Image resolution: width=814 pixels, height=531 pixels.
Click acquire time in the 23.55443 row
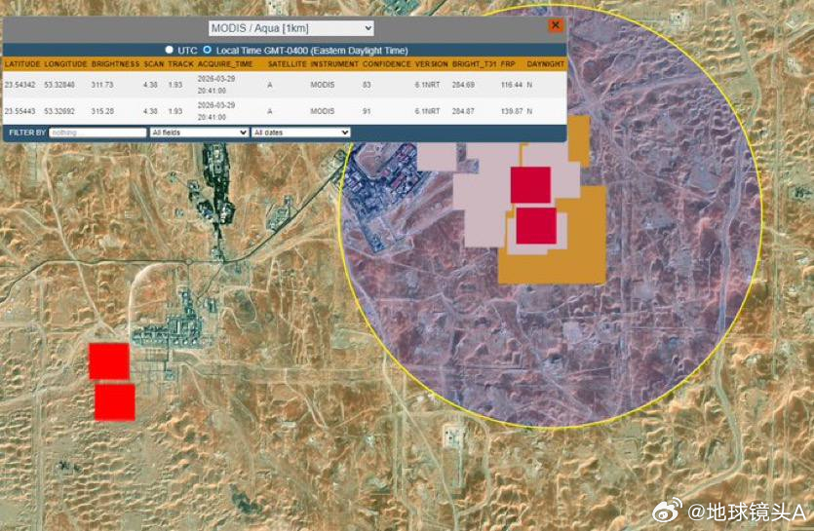pyautogui.click(x=216, y=111)
